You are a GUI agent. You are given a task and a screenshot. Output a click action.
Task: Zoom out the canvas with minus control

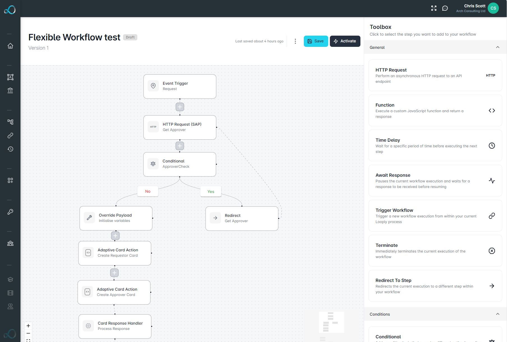pos(28,333)
